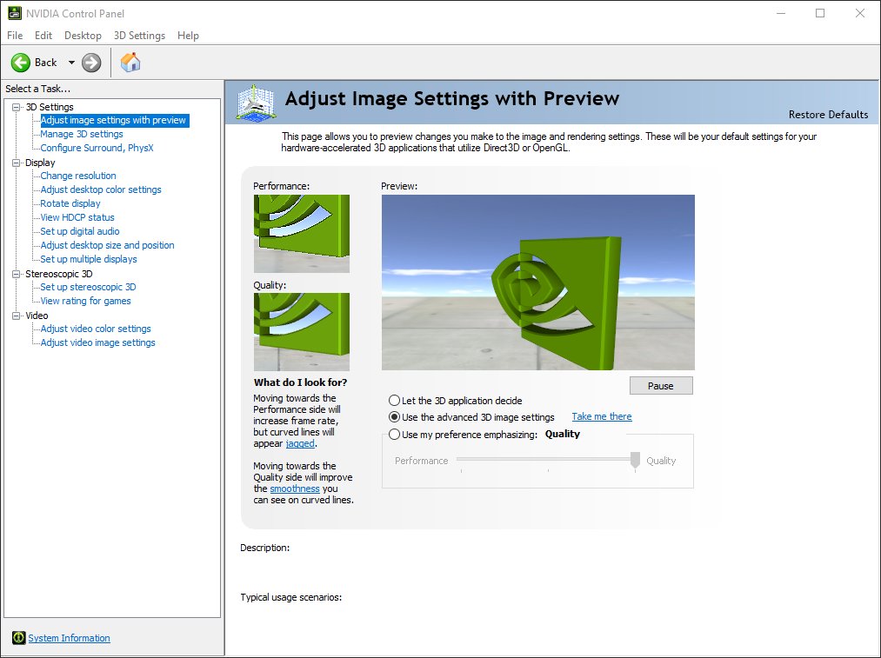Screen dimensions: 881x658
Task: Click the Quality sample thumbnail
Action: click(302, 332)
